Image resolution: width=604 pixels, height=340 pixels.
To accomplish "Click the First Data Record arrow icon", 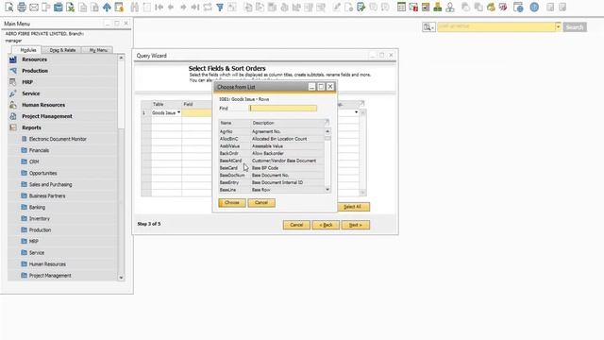I will pos(159,7).
